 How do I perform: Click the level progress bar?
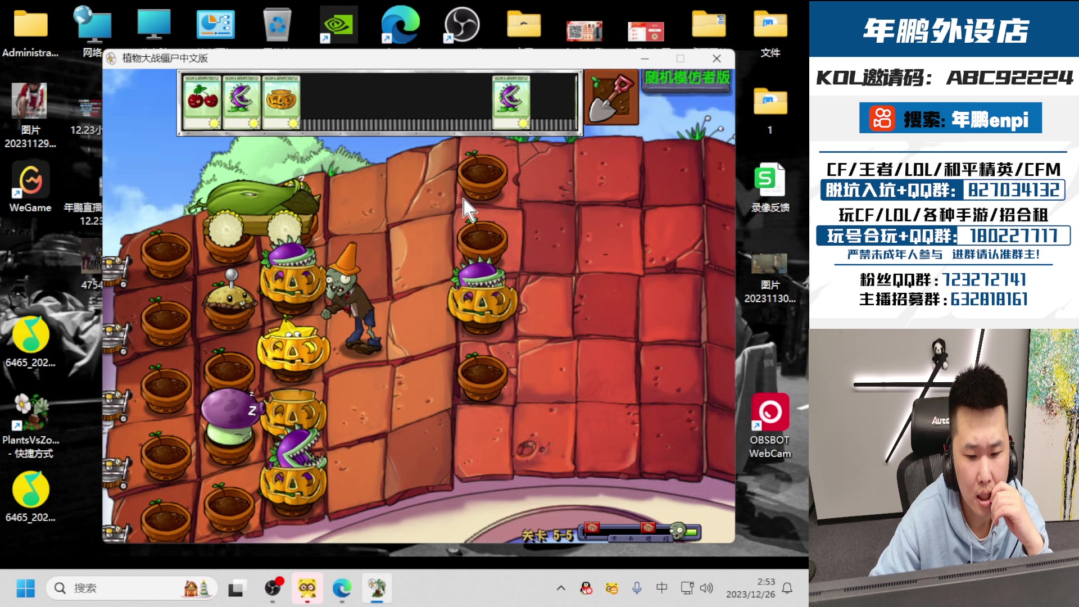pos(640,532)
